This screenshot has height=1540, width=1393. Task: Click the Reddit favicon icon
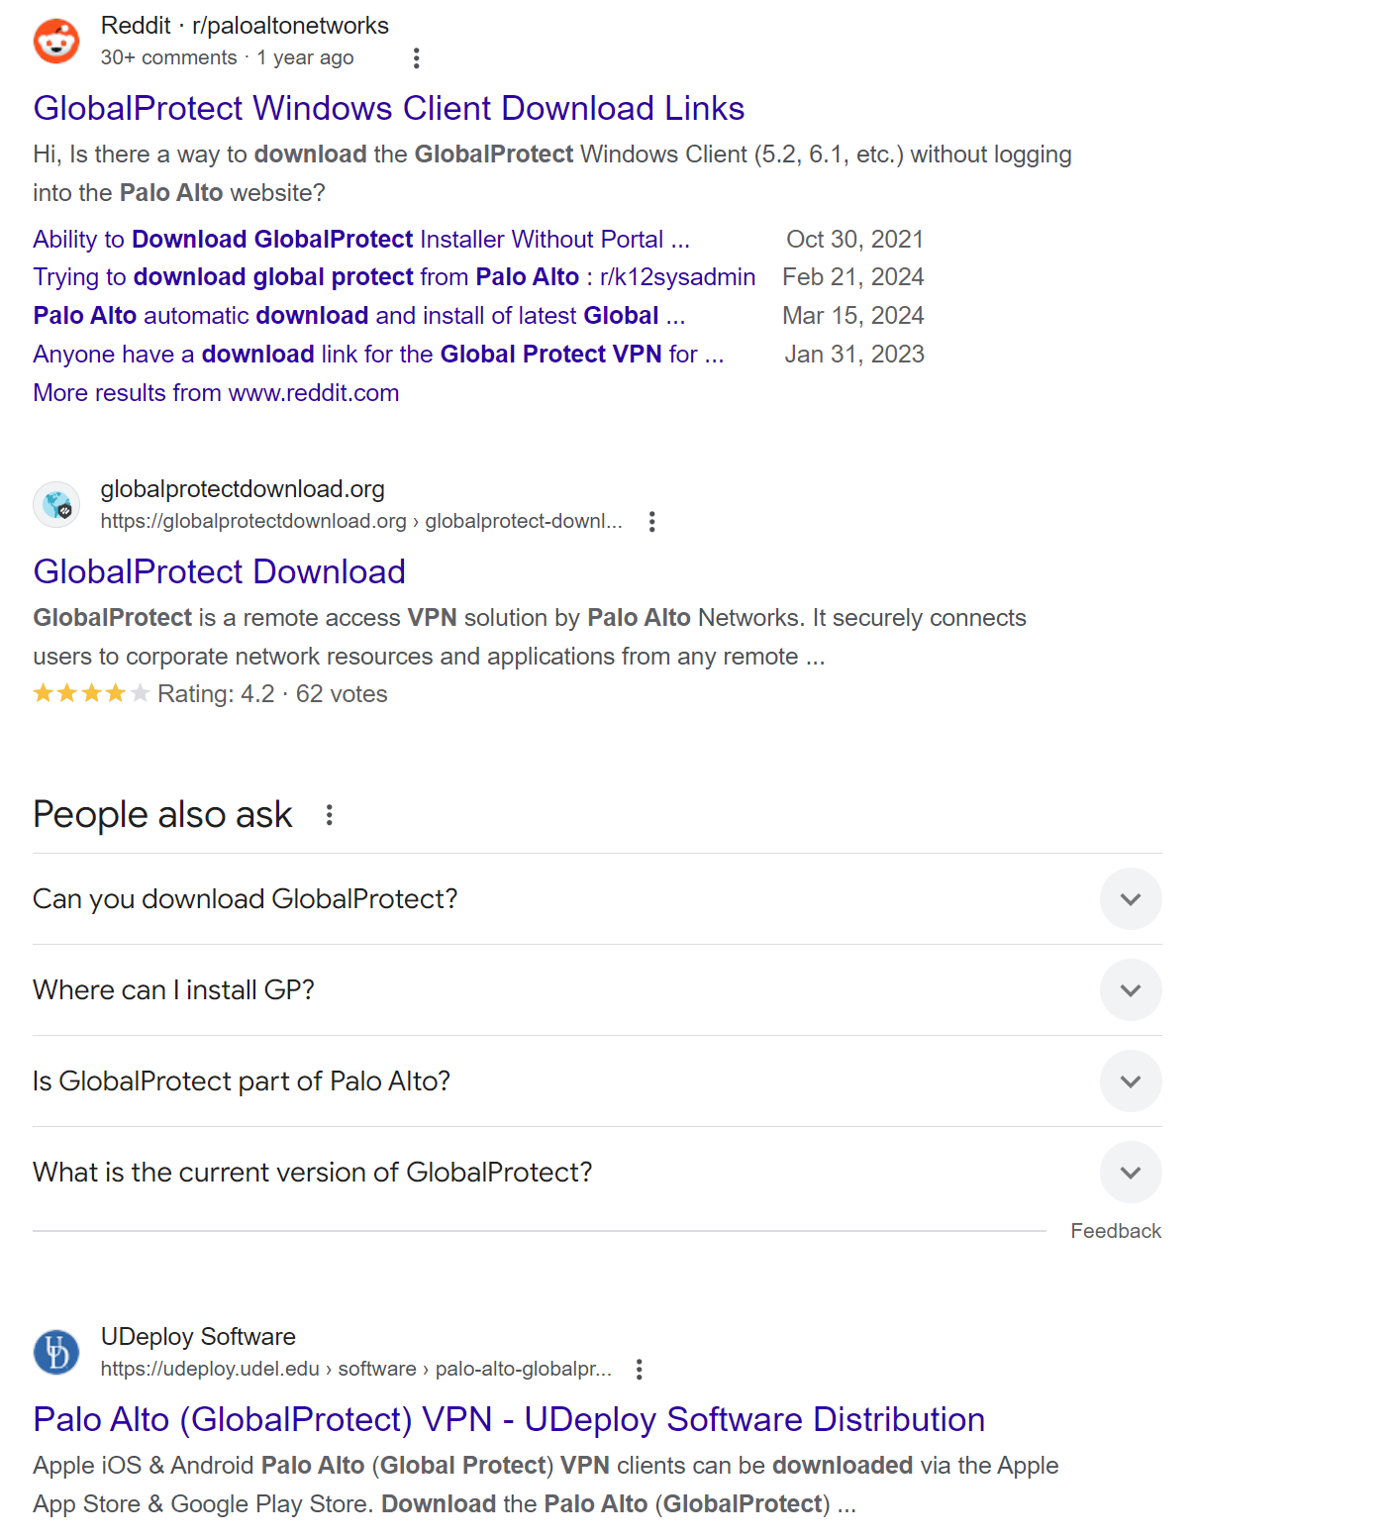(x=56, y=41)
